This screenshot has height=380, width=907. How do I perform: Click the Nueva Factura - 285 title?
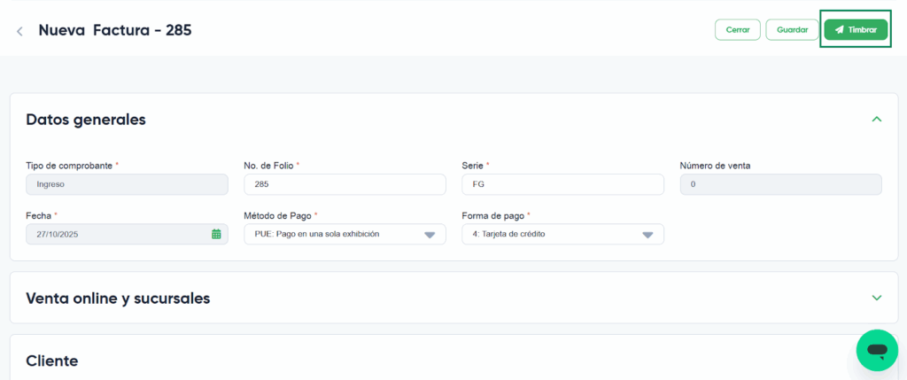point(114,30)
